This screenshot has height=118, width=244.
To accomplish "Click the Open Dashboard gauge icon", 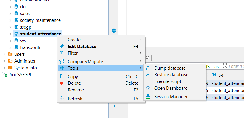I will pyautogui.click(x=148, y=88).
